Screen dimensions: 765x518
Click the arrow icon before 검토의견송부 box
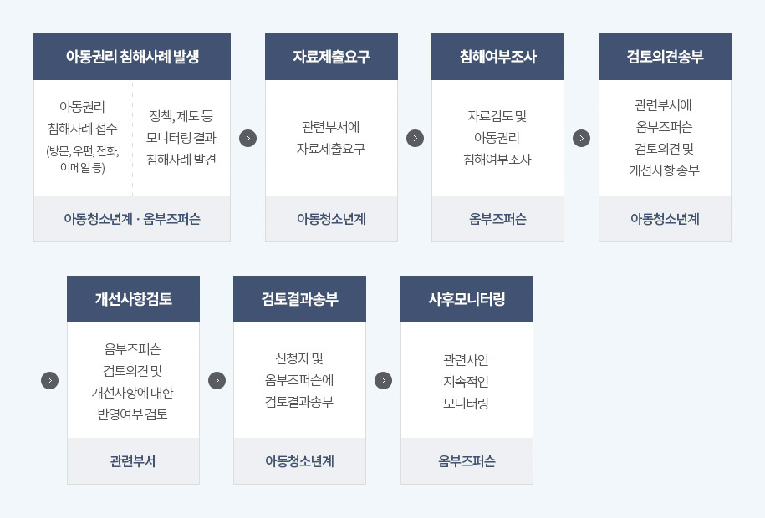581,138
